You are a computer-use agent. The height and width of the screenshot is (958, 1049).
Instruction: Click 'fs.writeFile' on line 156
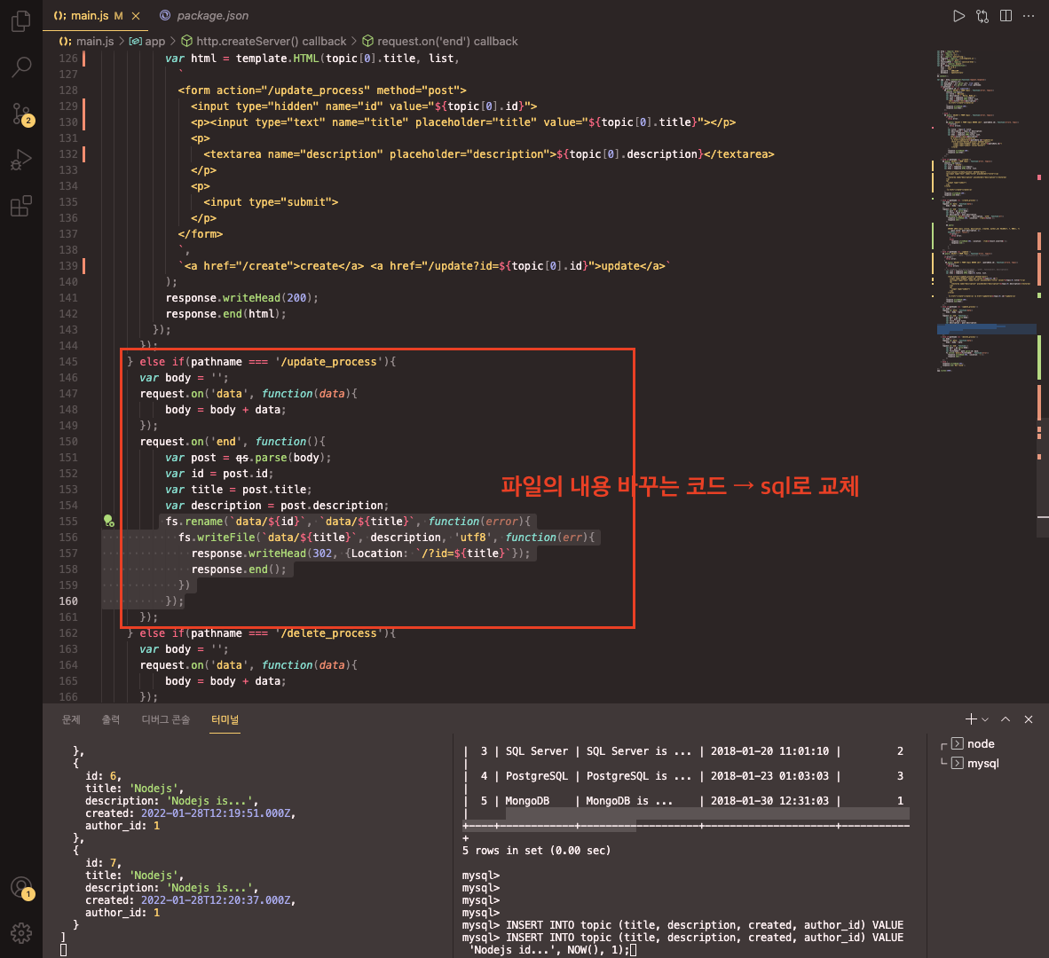[217, 537]
